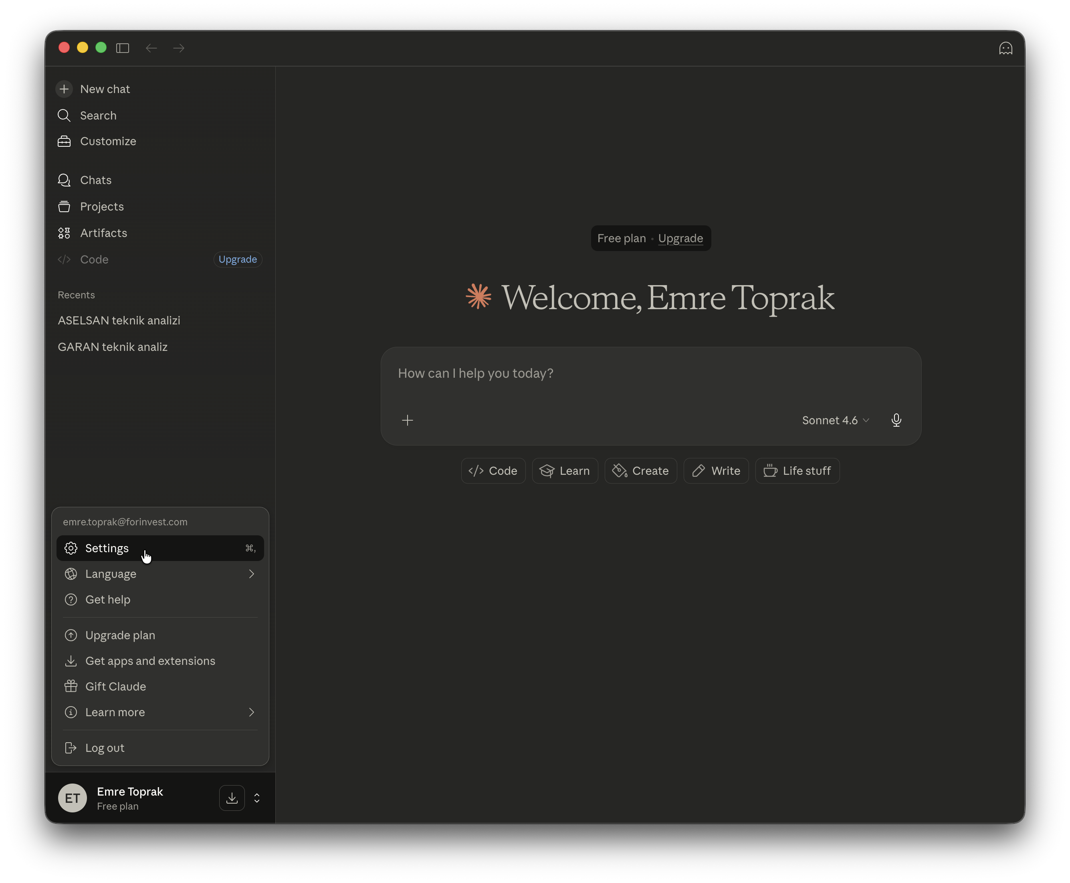Image resolution: width=1070 pixels, height=883 pixels.
Task: Open Settings from the account menu
Action: pos(159,548)
